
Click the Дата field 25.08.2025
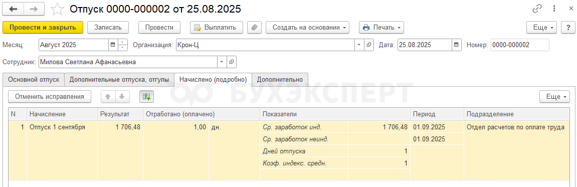coord(425,45)
